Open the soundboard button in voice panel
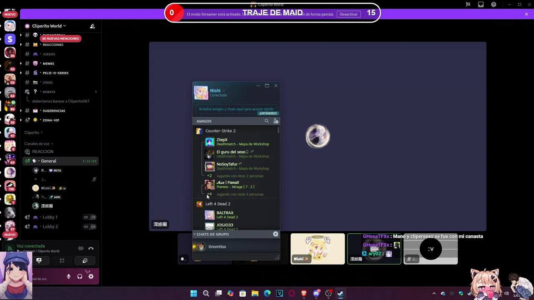The width and height of the screenshot is (534, 300). 85,260
